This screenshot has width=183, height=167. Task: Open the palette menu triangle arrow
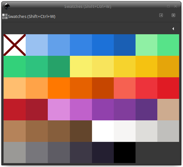click(x=173, y=29)
